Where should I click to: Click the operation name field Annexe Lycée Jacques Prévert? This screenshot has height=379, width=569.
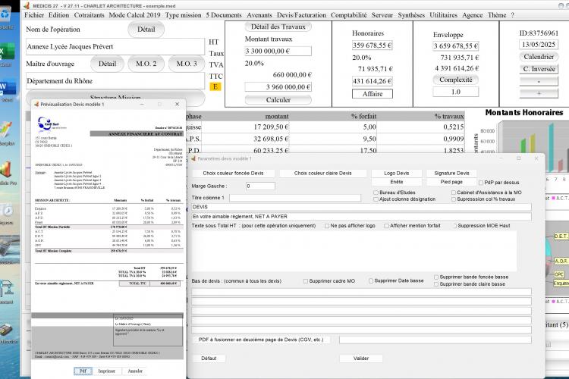tap(115, 47)
